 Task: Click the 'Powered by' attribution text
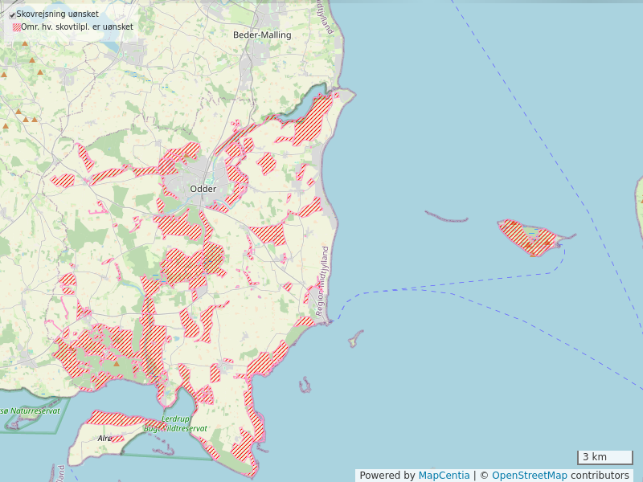pos(387,476)
